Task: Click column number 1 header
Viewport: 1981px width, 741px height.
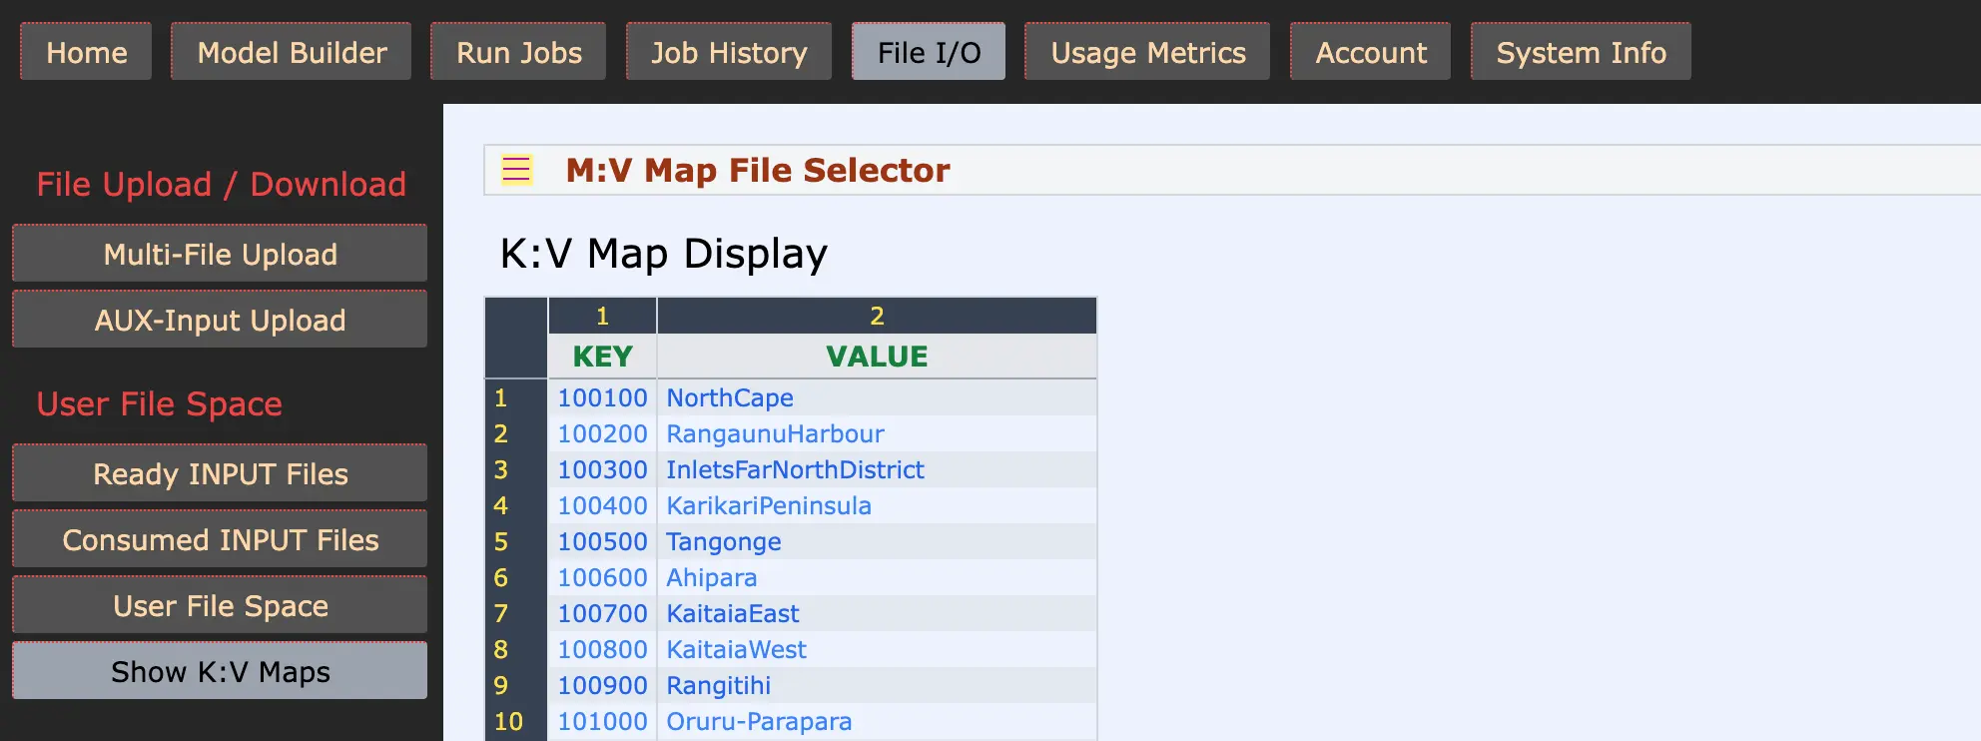Action: point(602,316)
